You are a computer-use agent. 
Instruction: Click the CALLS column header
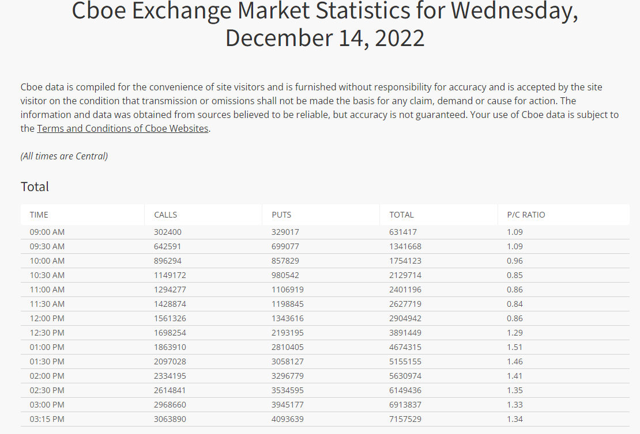point(165,215)
